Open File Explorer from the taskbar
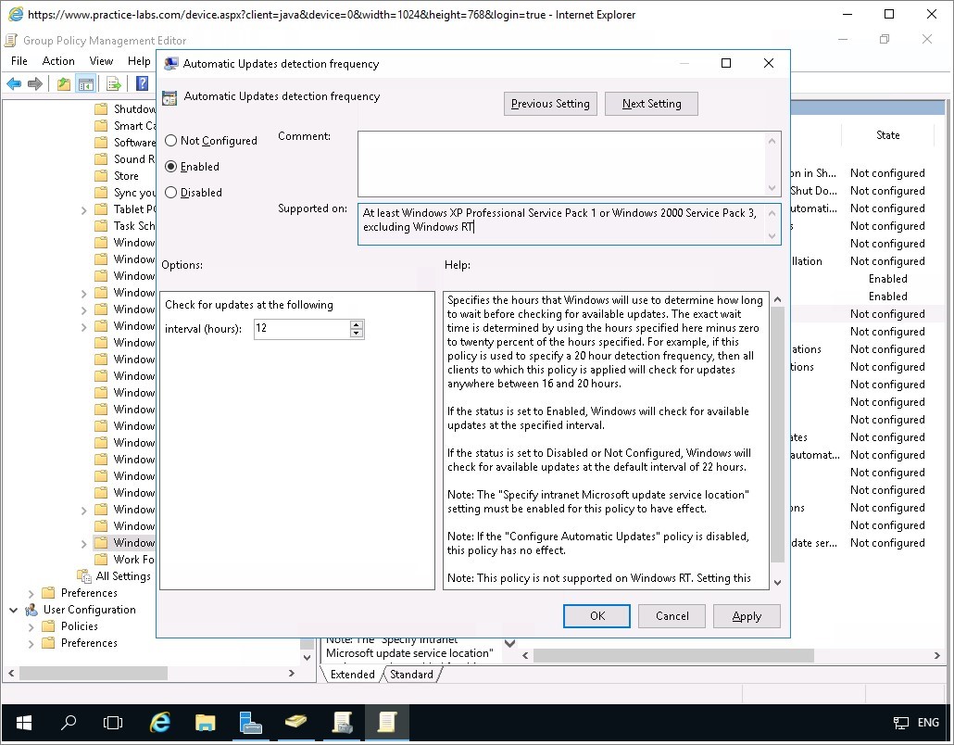The height and width of the screenshot is (745, 954). [x=205, y=722]
